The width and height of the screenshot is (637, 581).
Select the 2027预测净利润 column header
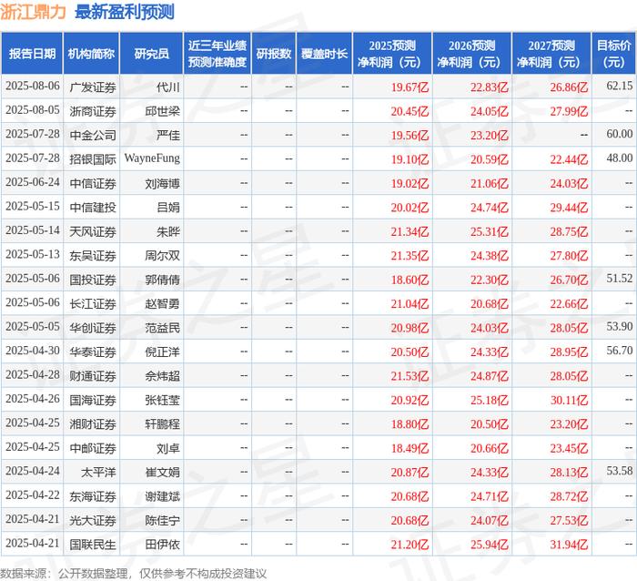click(551, 54)
